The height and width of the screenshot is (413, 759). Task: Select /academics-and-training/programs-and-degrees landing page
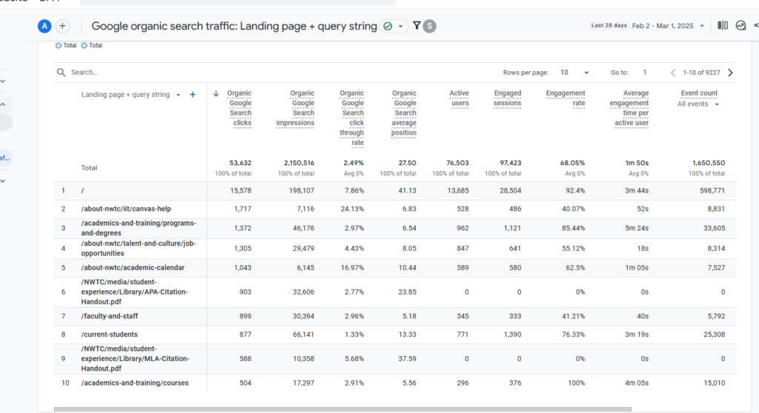pyautogui.click(x=139, y=228)
